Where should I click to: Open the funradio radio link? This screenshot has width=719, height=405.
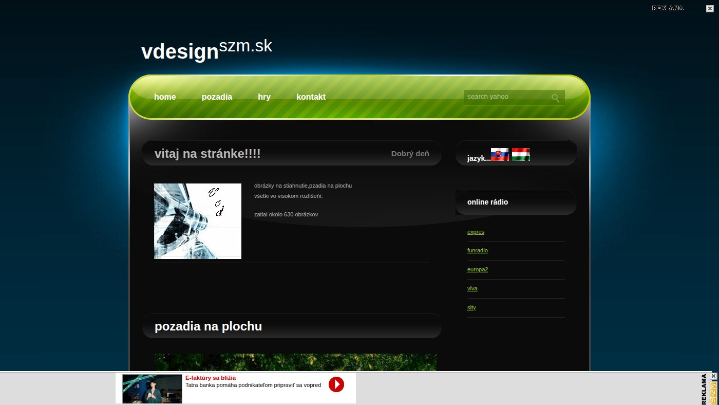pyautogui.click(x=478, y=251)
